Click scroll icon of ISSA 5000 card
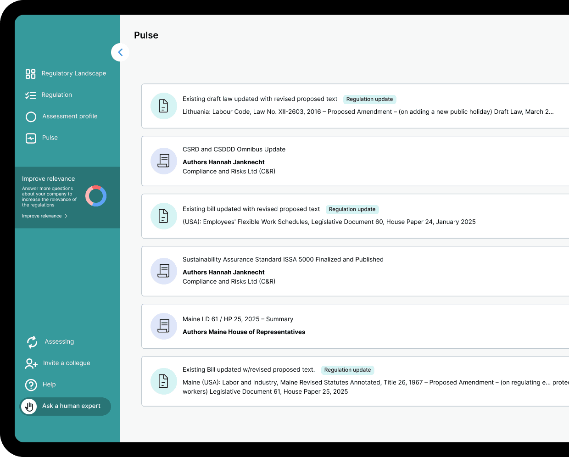The height and width of the screenshot is (457, 569). (164, 271)
